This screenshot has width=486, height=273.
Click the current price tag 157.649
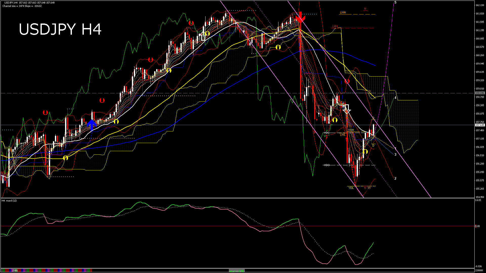[480, 125]
